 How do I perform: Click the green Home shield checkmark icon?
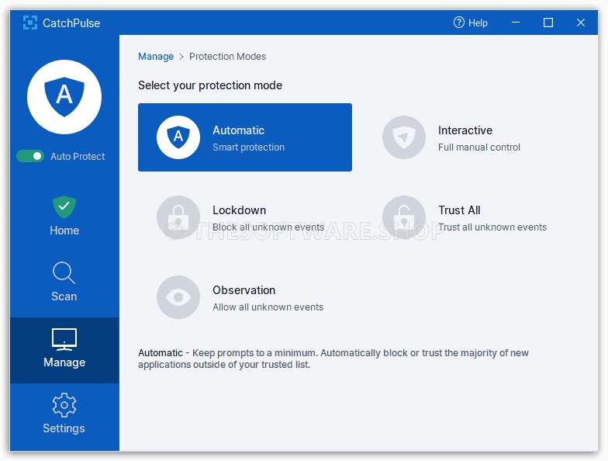click(x=64, y=207)
